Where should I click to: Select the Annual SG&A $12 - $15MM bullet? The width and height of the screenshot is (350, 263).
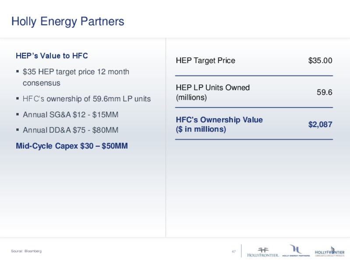coord(71,115)
